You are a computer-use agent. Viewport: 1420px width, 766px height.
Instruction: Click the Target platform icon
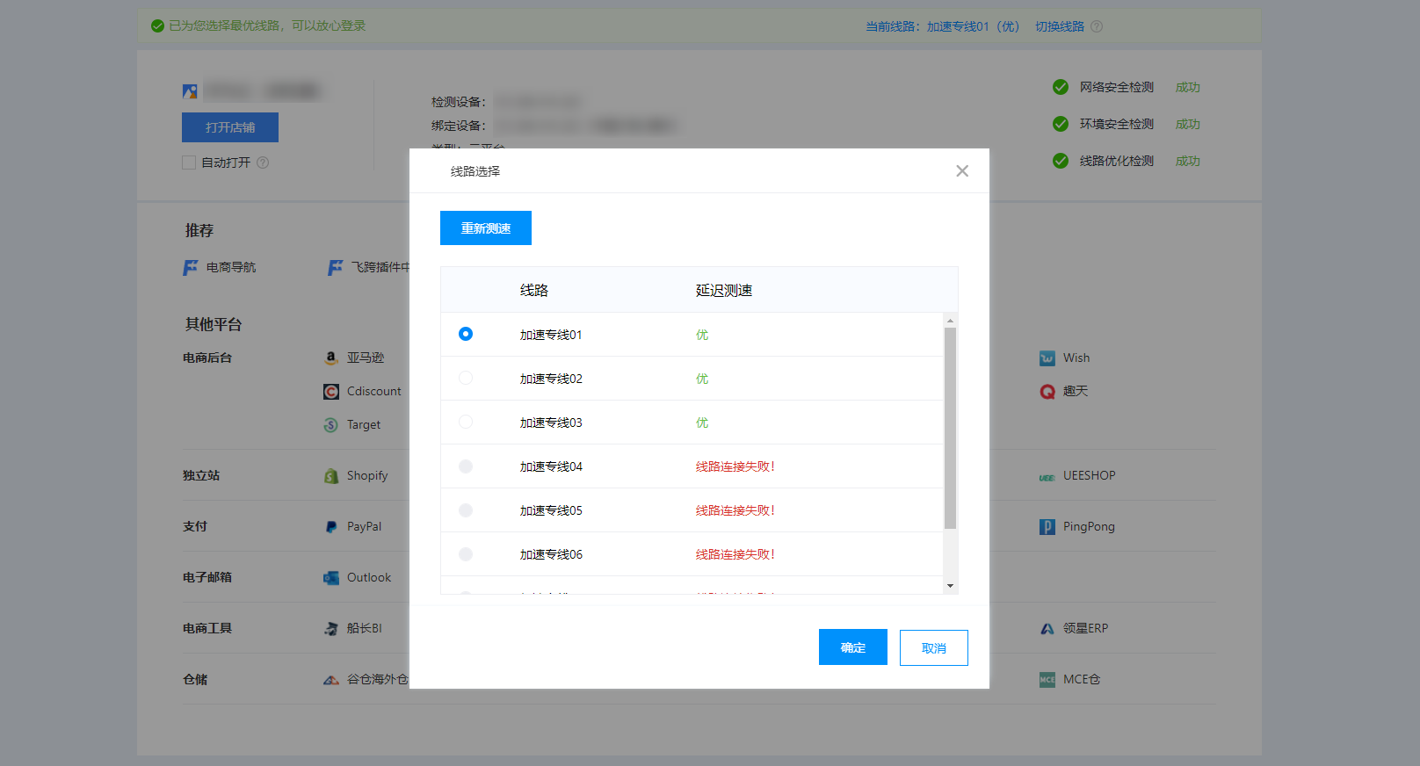pyautogui.click(x=331, y=425)
